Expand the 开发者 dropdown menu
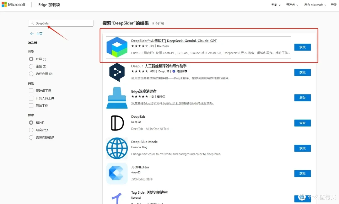Image resolution: width=339 pixels, height=204 pixels. coord(292,5)
